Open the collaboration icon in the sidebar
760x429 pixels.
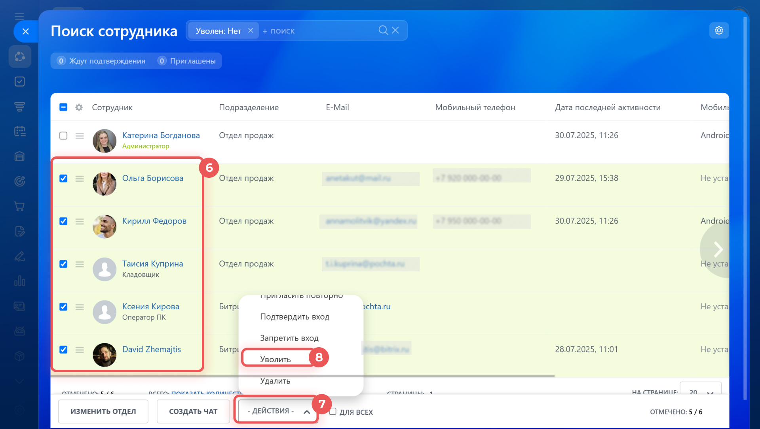(x=20, y=56)
